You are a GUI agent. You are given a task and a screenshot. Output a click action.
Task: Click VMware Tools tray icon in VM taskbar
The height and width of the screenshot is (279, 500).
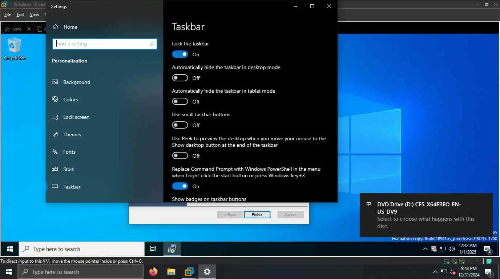(434, 249)
